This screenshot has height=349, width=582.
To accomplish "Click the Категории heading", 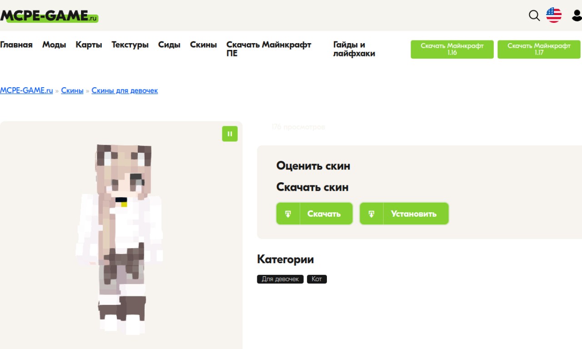I will point(286,259).
